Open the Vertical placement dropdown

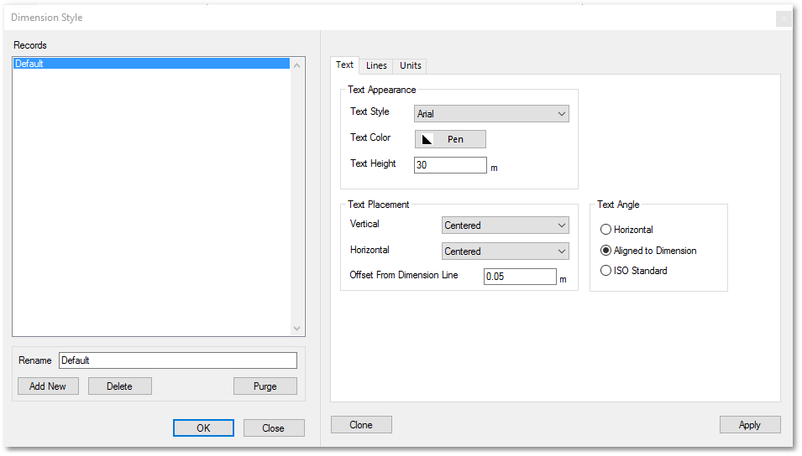pyautogui.click(x=506, y=225)
